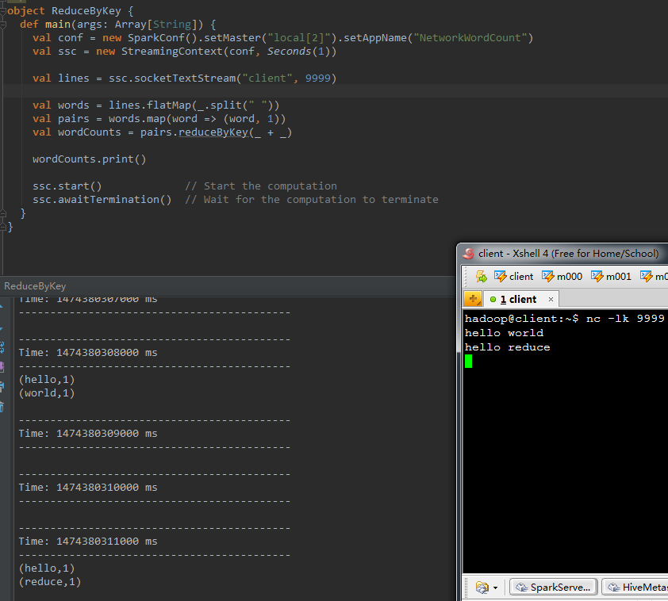
Task: Expand the quick command set dropdown arrow
Action: (x=495, y=588)
